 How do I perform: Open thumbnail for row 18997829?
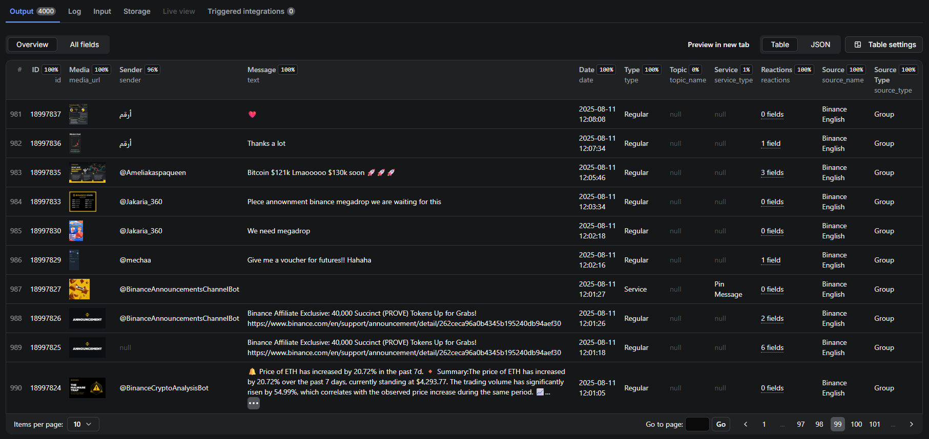tap(74, 260)
